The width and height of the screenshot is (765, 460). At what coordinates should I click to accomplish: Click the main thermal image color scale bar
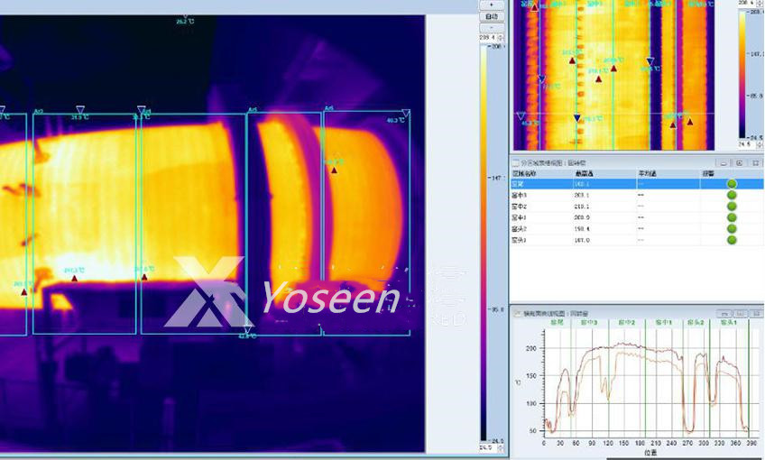[484, 243]
